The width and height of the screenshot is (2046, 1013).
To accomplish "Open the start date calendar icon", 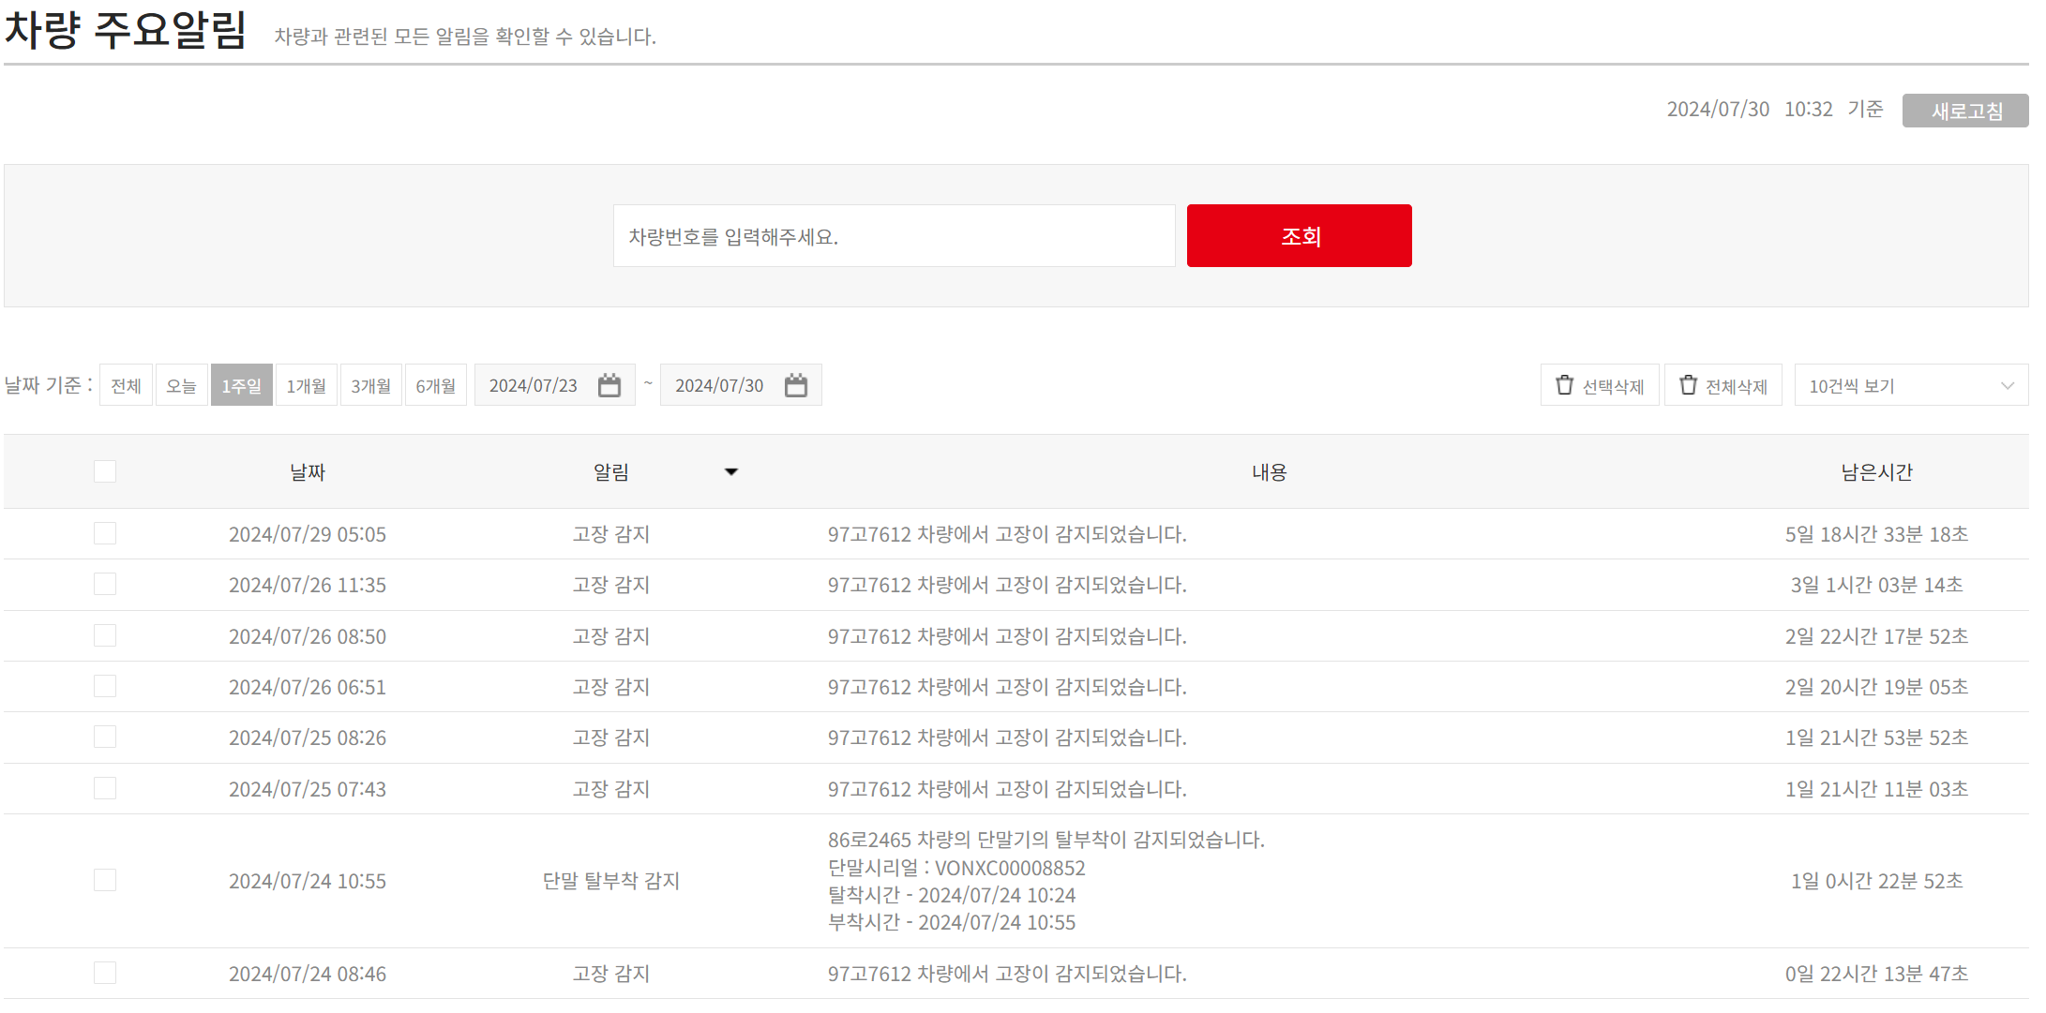I will [x=609, y=385].
